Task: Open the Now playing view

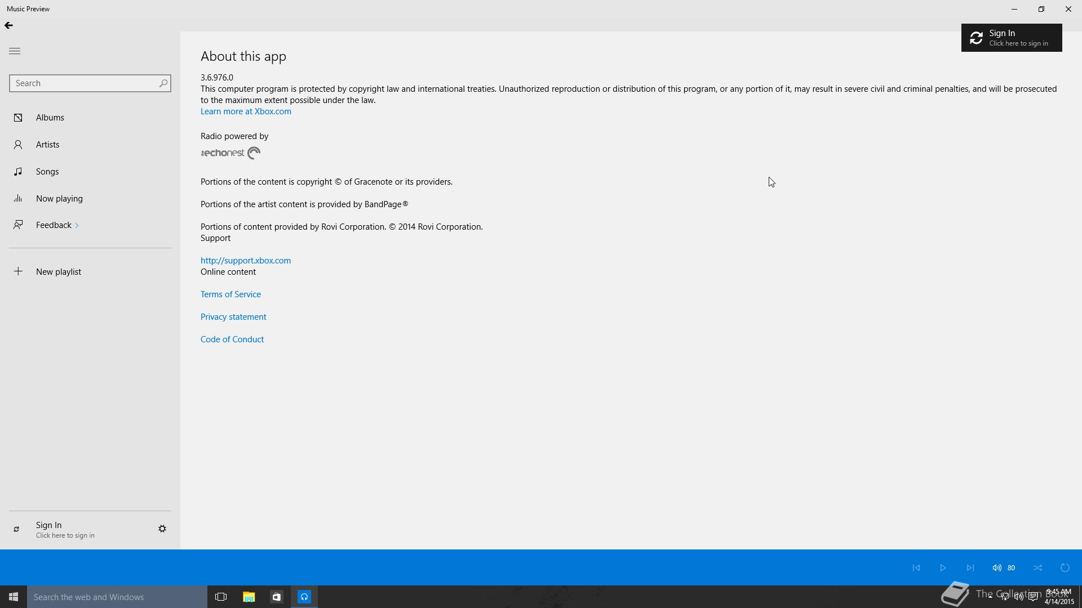Action: 90,199
